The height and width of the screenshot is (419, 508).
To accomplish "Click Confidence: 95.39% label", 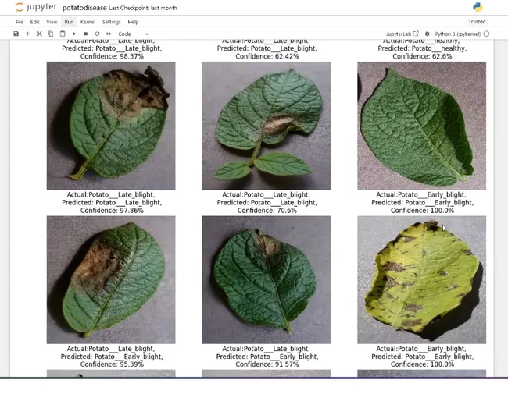I will click(112, 364).
